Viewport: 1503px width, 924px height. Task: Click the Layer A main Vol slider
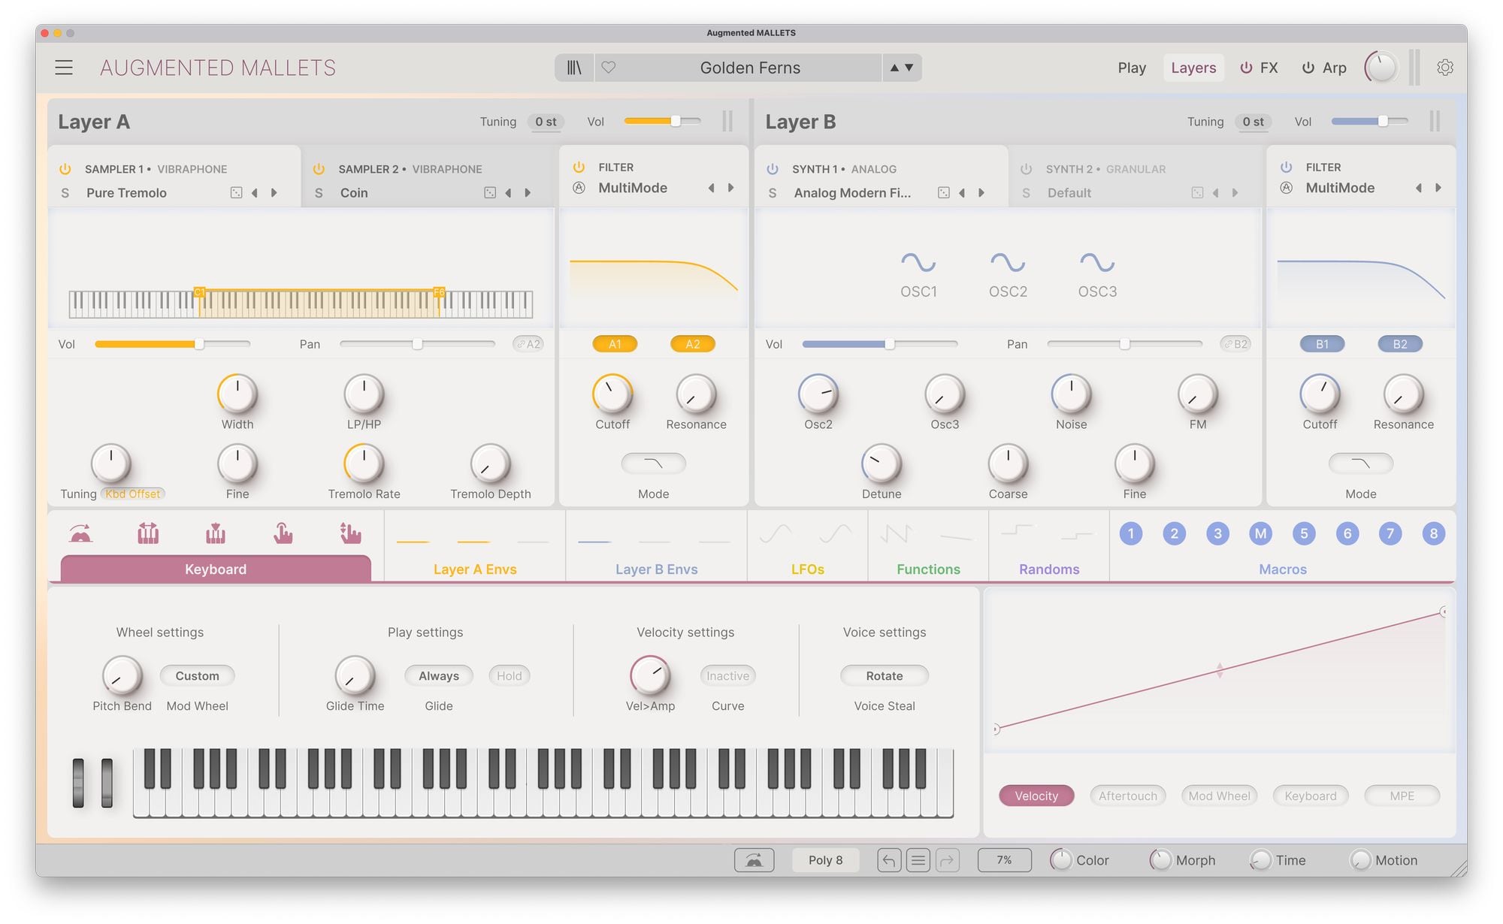click(662, 121)
